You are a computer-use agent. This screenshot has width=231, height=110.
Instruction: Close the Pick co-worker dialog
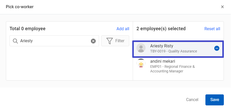[222, 7]
